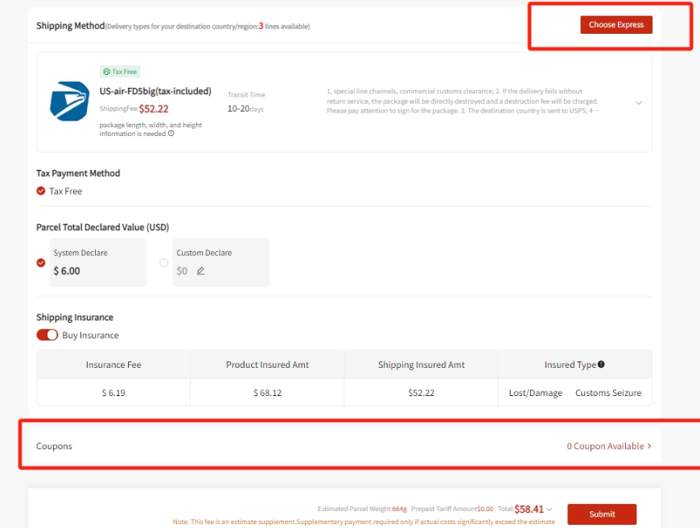Select the System Declare option
Image resolution: width=700 pixels, height=528 pixels.
click(41, 262)
